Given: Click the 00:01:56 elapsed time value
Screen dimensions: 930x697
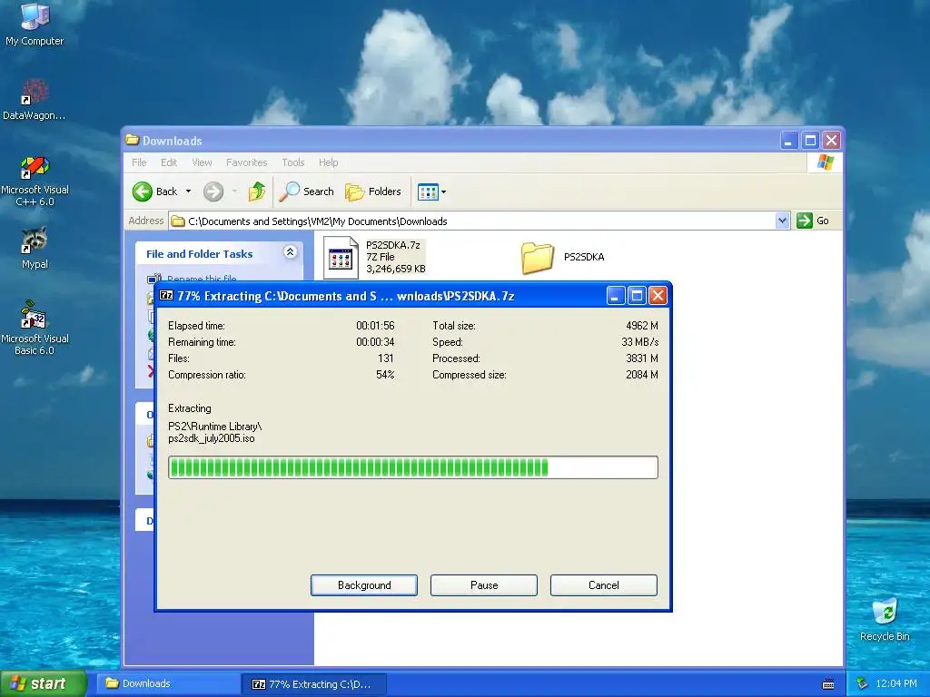Looking at the screenshot, I should coord(375,326).
